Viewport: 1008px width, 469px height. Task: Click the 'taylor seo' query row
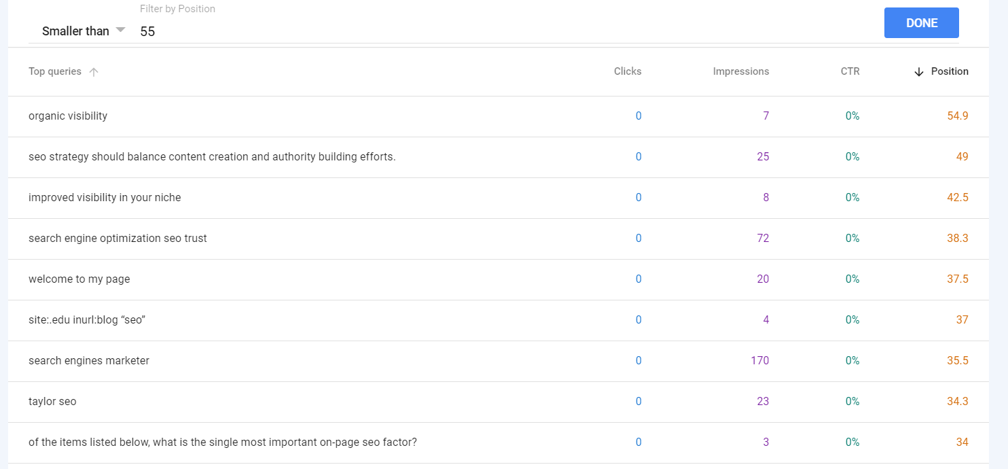pos(52,402)
